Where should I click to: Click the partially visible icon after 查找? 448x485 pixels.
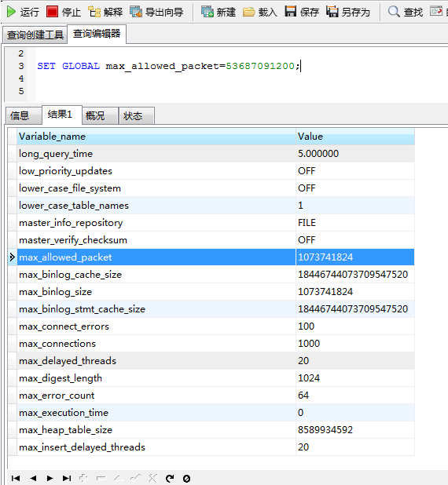pyautogui.click(x=436, y=12)
